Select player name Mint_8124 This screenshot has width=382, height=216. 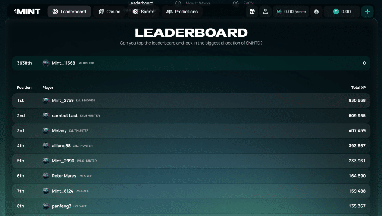pos(62,191)
